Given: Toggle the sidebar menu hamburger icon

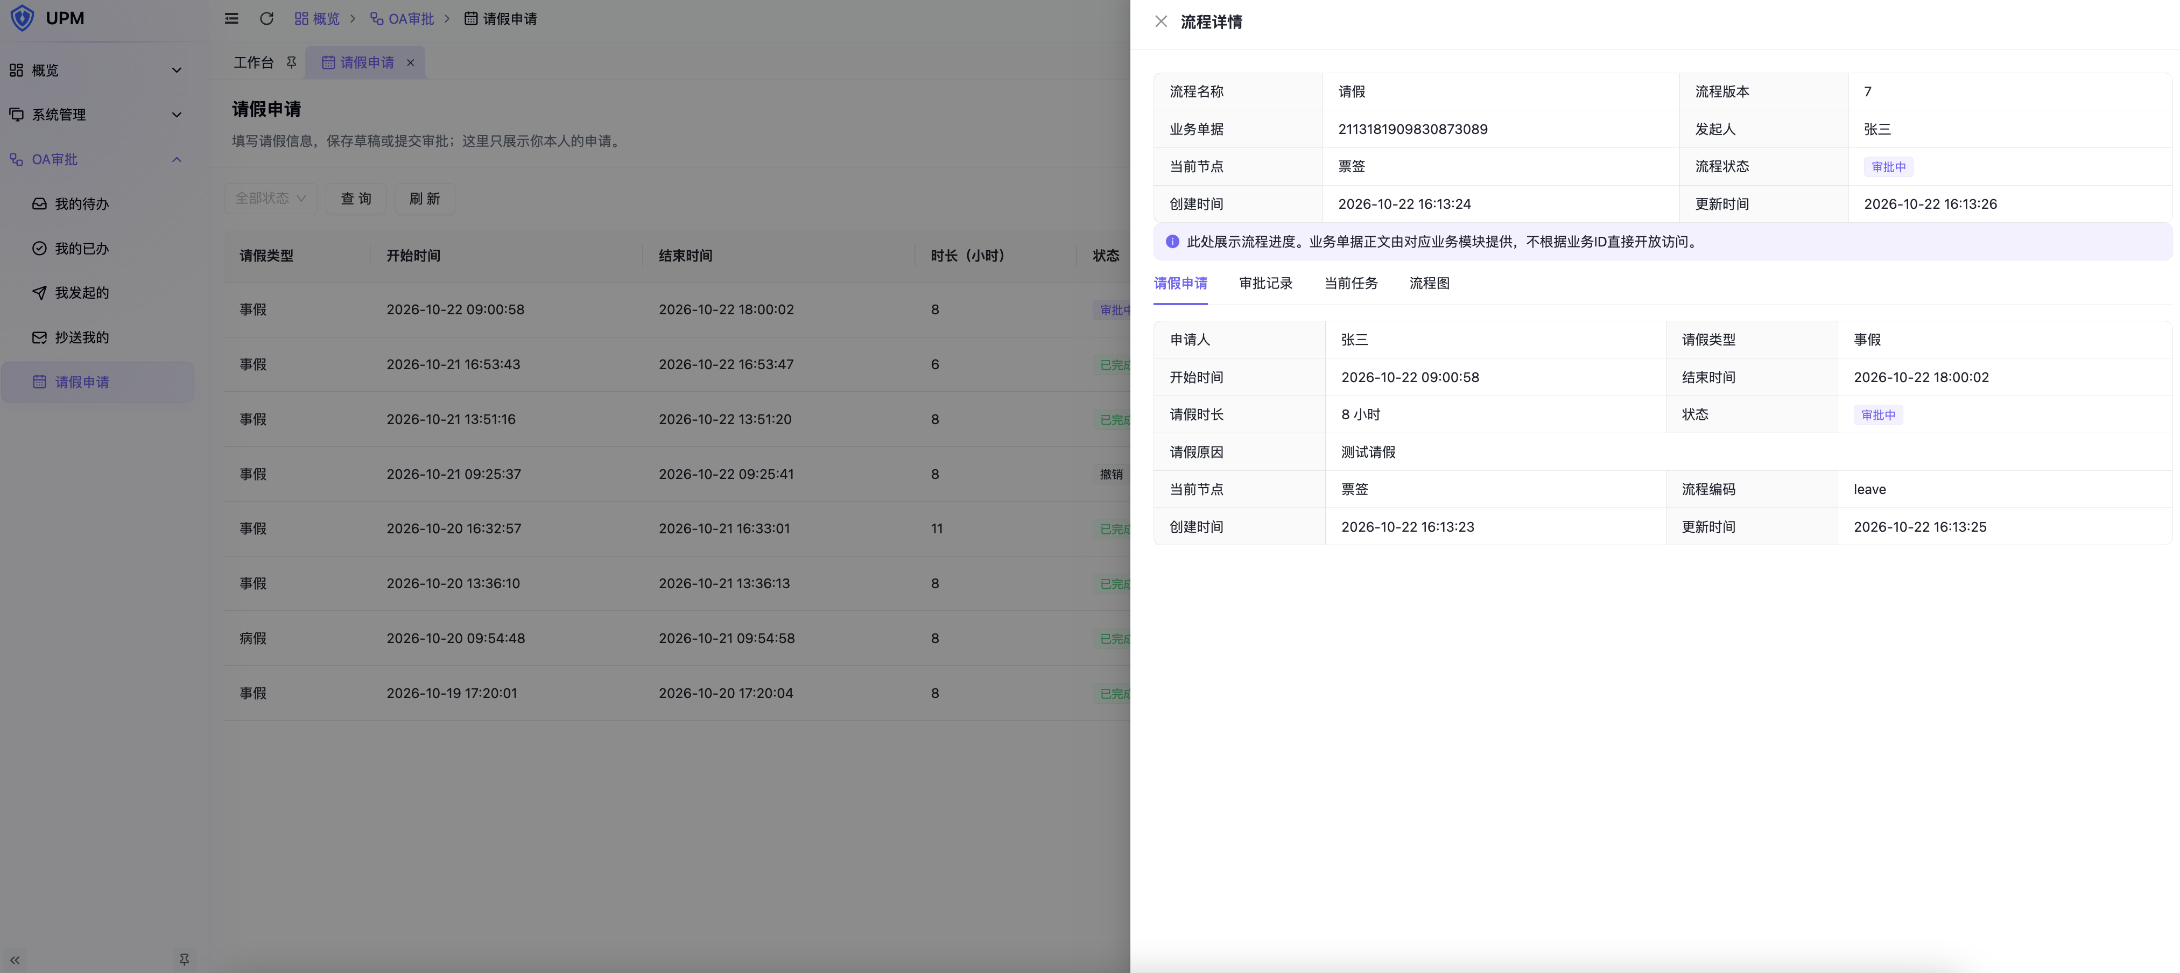Looking at the screenshot, I should [231, 19].
